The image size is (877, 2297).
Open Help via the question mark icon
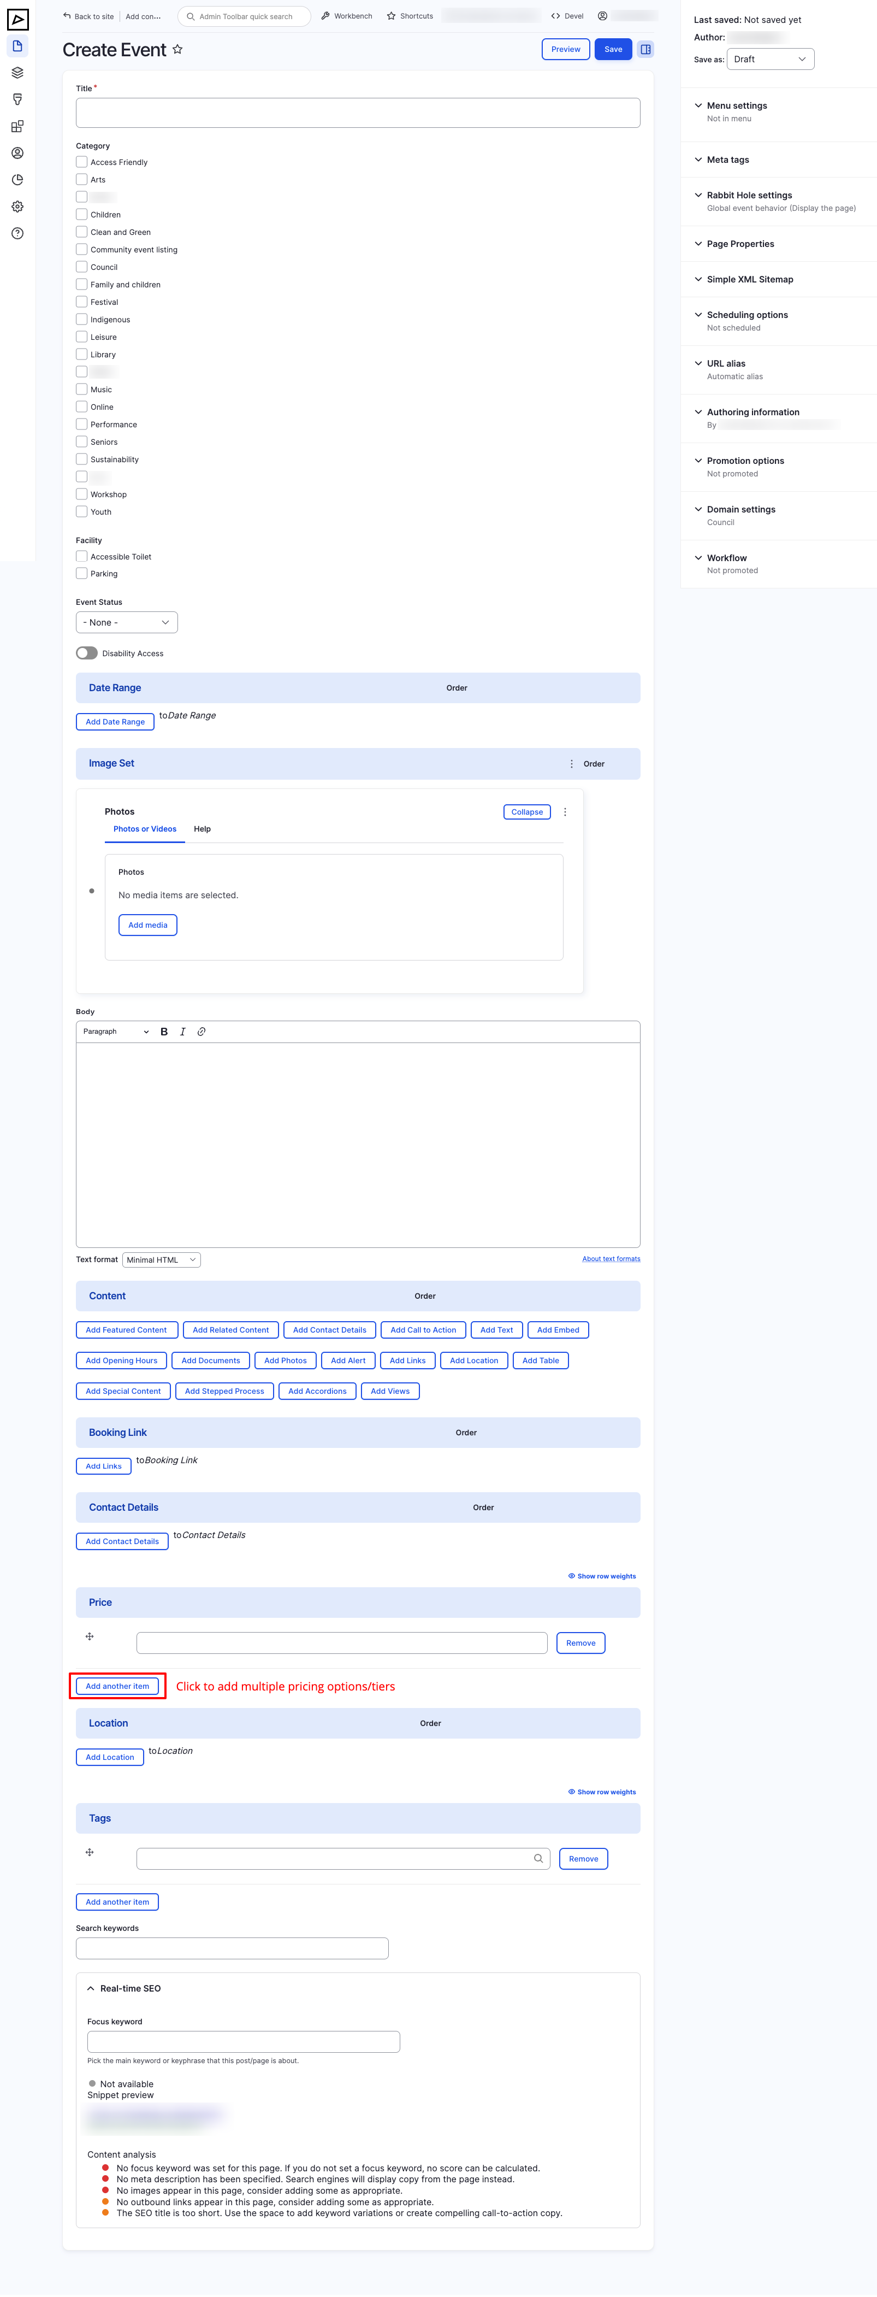[x=17, y=233]
